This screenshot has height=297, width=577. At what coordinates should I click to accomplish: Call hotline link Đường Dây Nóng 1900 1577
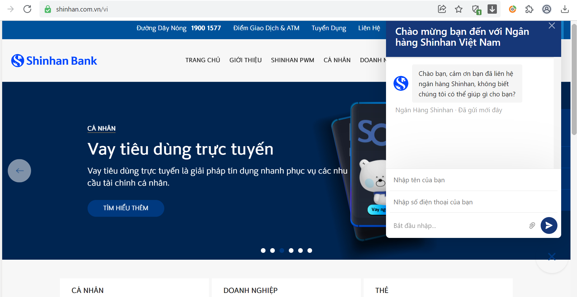click(179, 28)
